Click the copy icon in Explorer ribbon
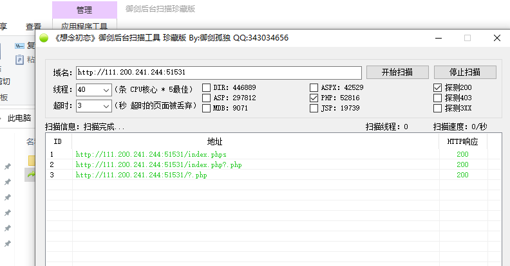The width and height of the screenshot is (510, 266). pos(20,46)
